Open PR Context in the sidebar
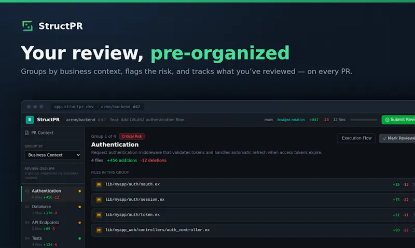415x248 pixels. pos(53,133)
